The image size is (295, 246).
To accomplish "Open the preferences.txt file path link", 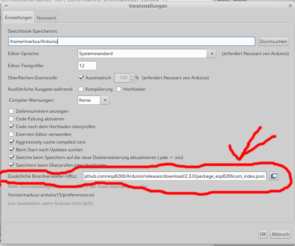I will tap(51, 195).
